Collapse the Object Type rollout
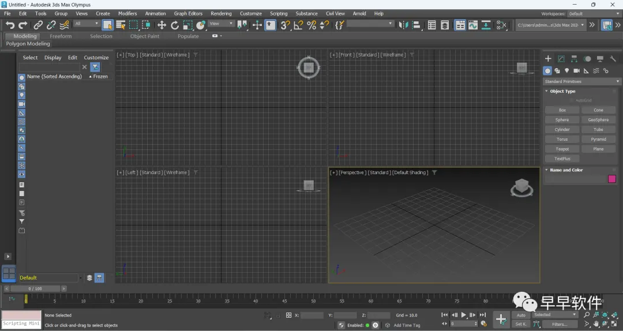Screen dimensions: 623x331 point(562,91)
